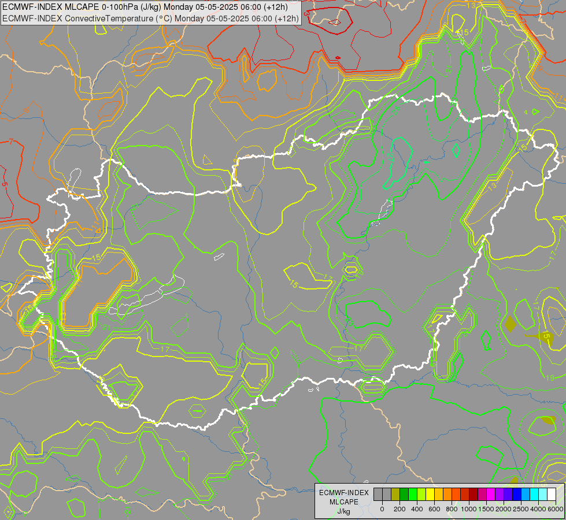Select the yellow-green legend swatch
Viewport: 566px width, 520px height.
[x=421, y=494]
